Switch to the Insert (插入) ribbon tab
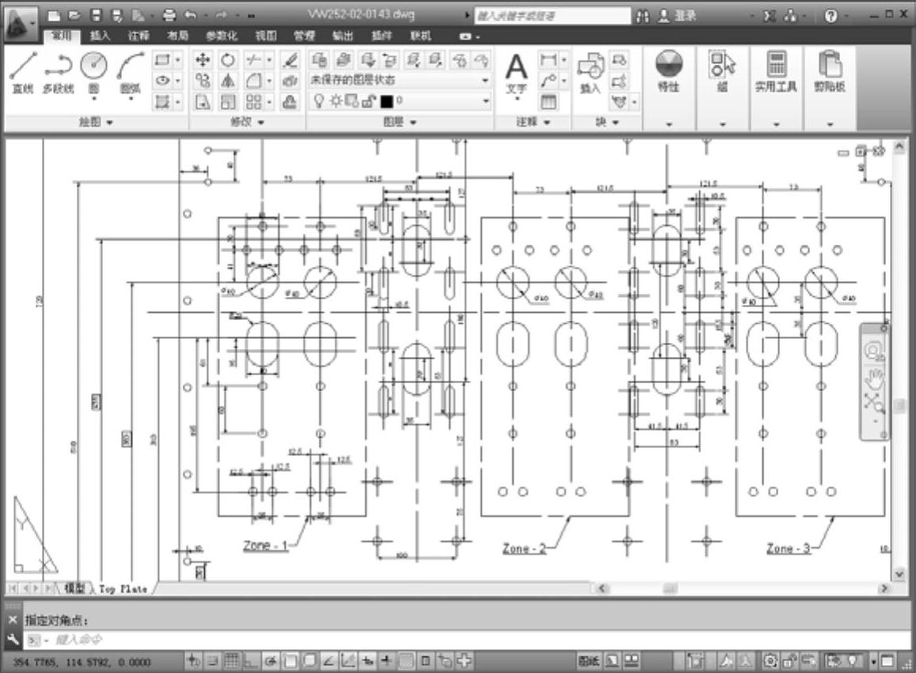 click(100, 36)
